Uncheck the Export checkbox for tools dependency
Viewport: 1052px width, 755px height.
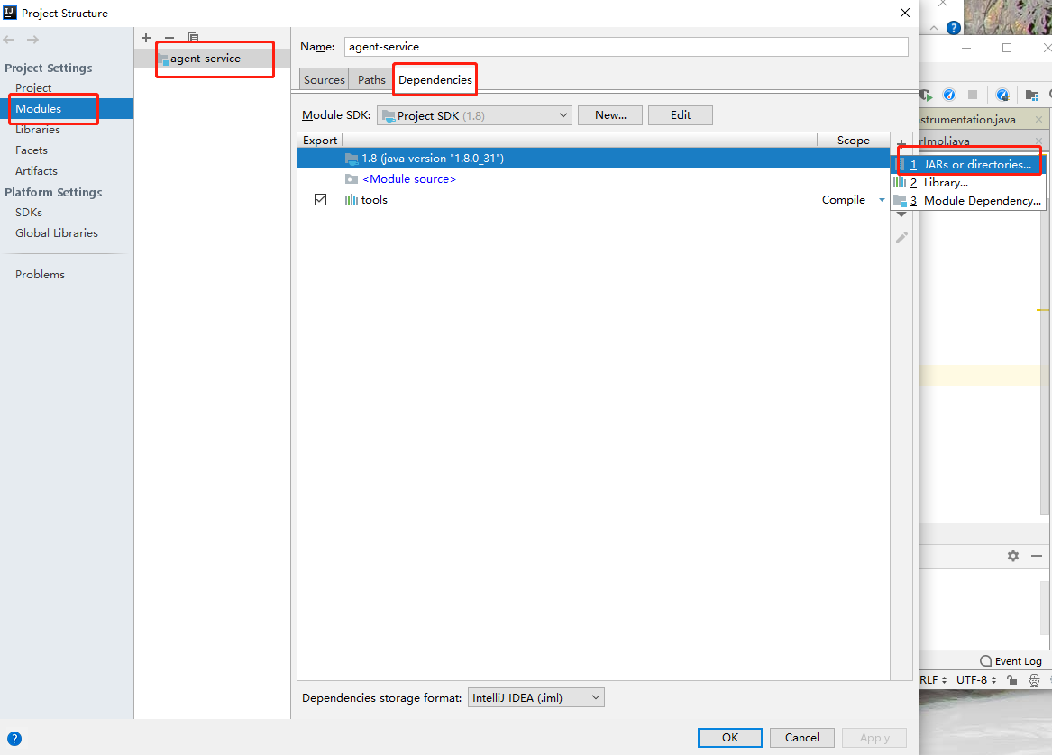pyautogui.click(x=320, y=199)
